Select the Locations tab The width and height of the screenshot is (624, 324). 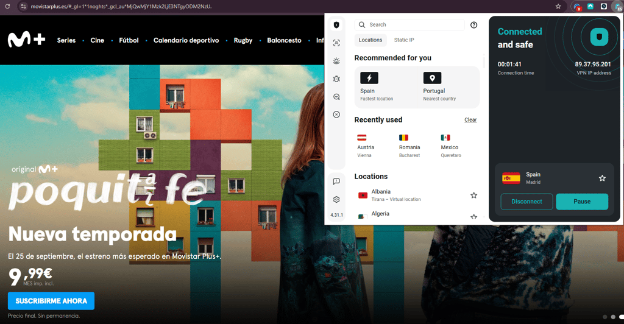point(370,40)
